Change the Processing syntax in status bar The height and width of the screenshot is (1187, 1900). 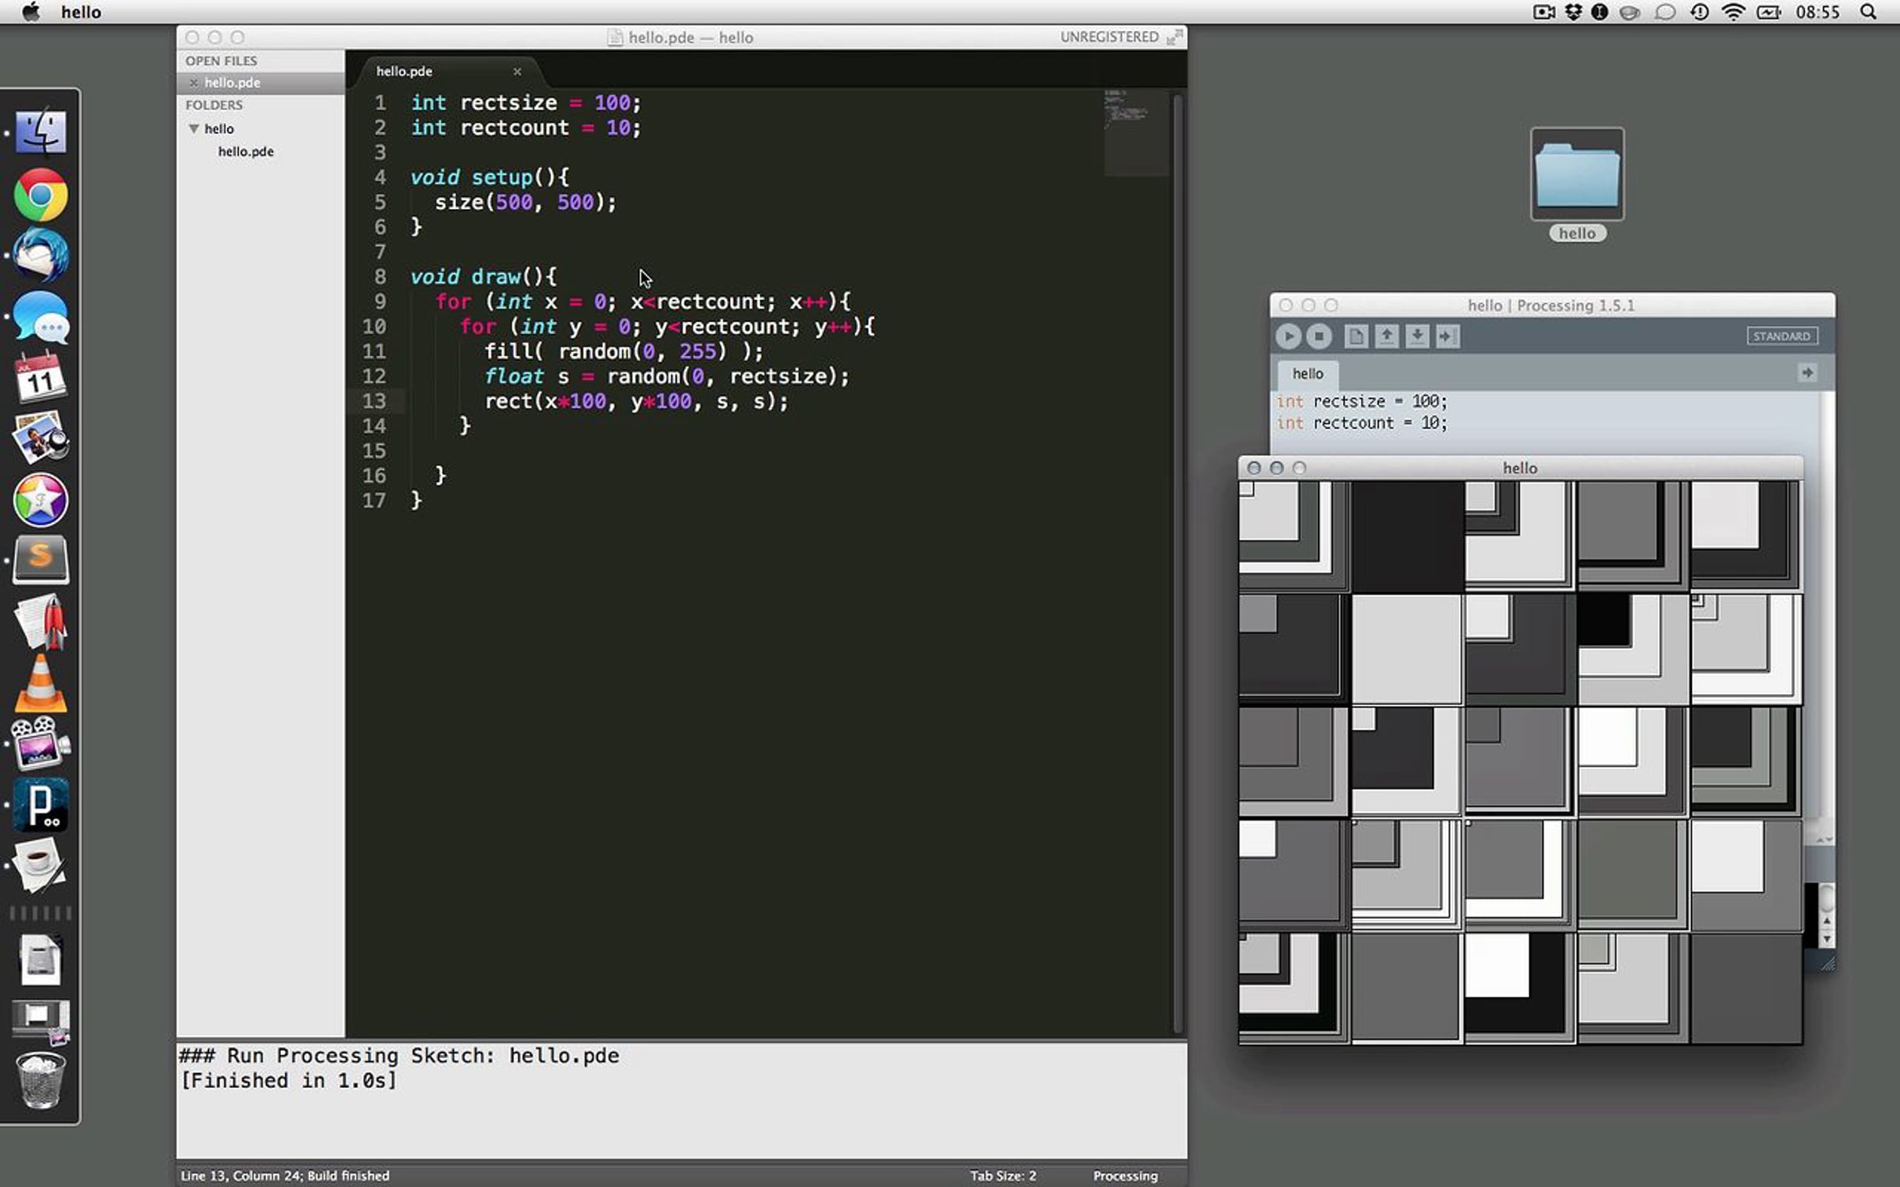(1125, 1176)
